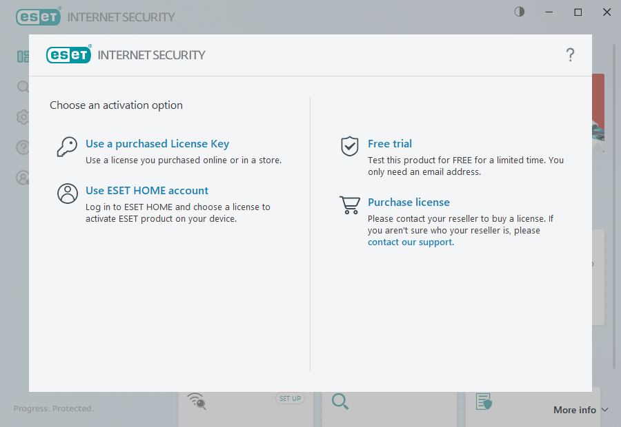Click the key icon for License Key
The image size is (621, 427).
pos(67,147)
